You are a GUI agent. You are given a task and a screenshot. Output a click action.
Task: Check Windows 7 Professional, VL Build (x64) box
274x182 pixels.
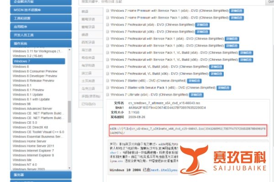107,67
